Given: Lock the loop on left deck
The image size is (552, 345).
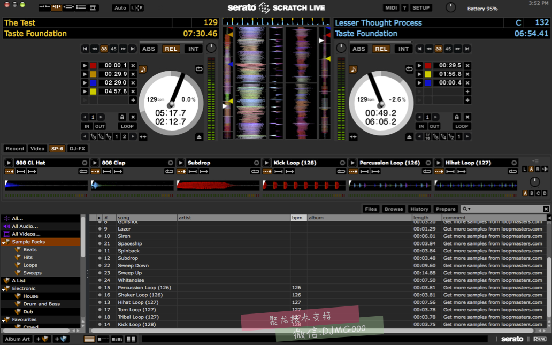Looking at the screenshot, I should pos(122,117).
